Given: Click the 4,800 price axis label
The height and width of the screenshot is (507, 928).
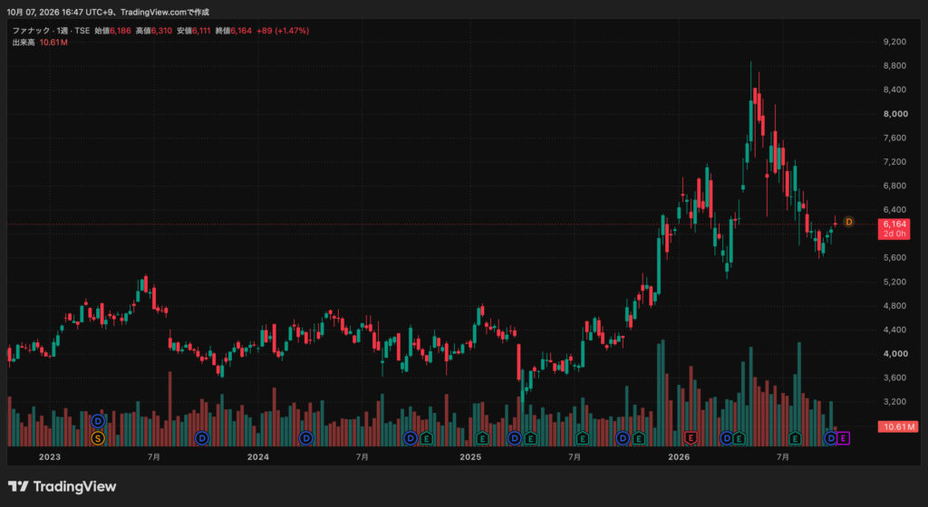Looking at the screenshot, I should click(x=894, y=305).
